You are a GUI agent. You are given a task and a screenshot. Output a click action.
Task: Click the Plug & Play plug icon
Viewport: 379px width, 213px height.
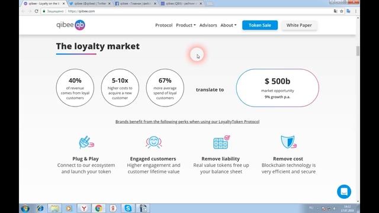pos(86,142)
